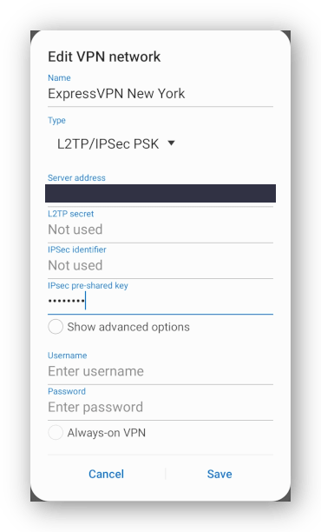Select the Always-on VPN label text
Viewport: 321px width, 532px height.
coord(107,433)
